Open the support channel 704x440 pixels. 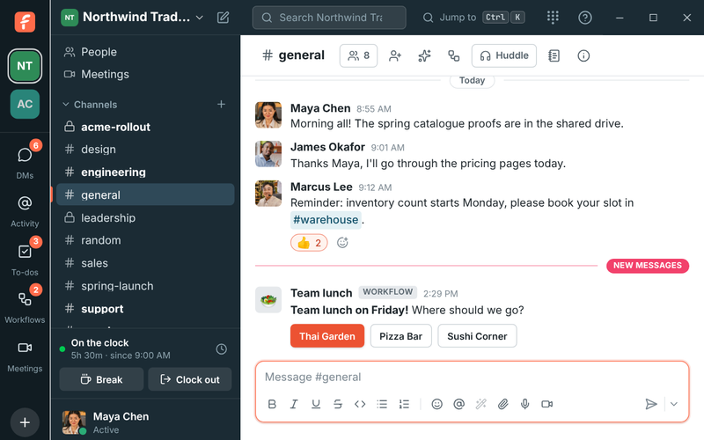(145, 309)
